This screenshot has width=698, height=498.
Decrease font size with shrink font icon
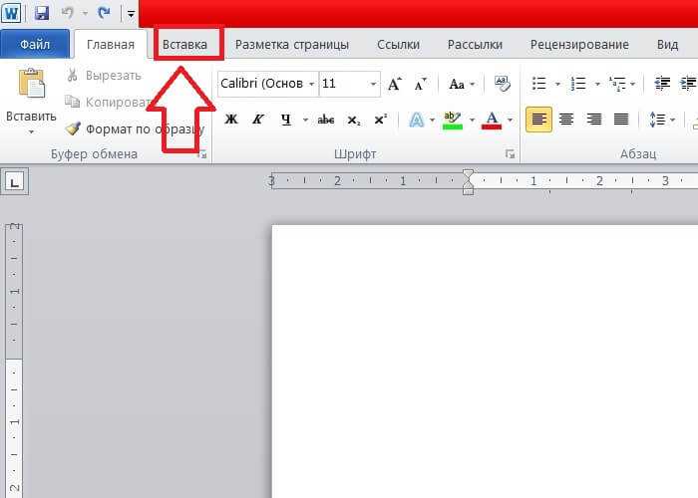pos(421,84)
